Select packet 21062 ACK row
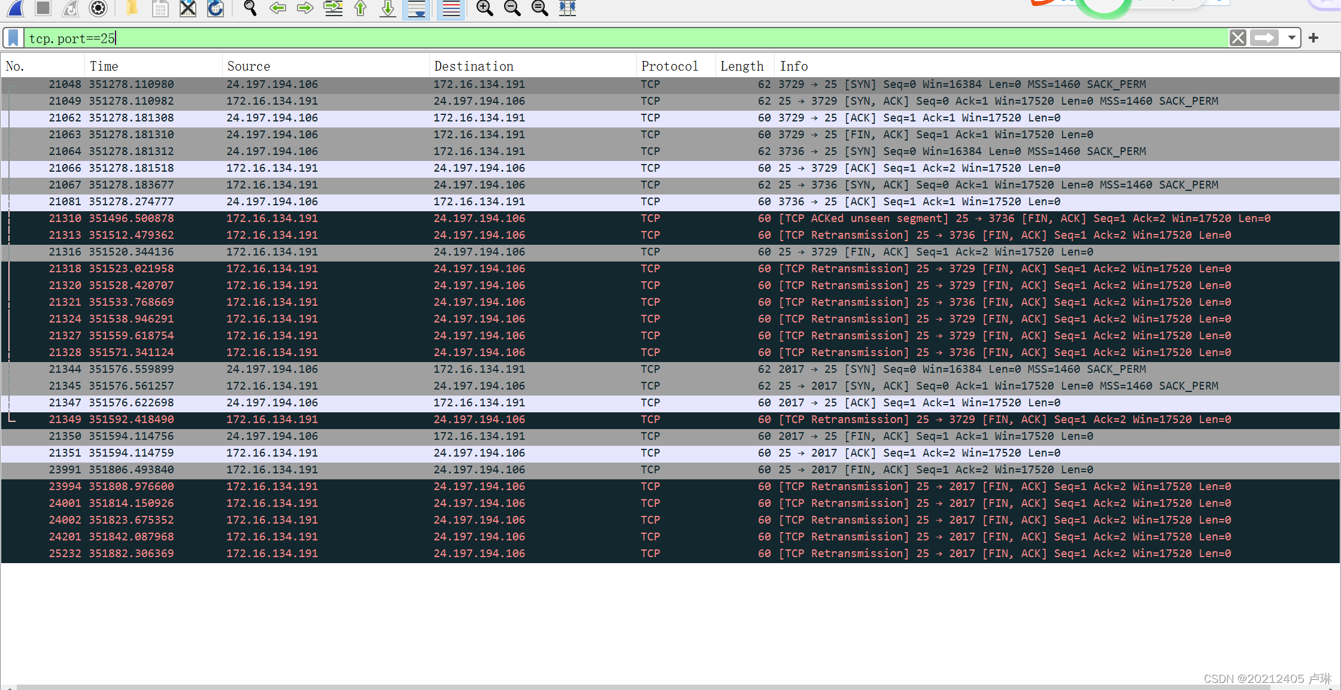The width and height of the screenshot is (1341, 690). tap(670, 118)
